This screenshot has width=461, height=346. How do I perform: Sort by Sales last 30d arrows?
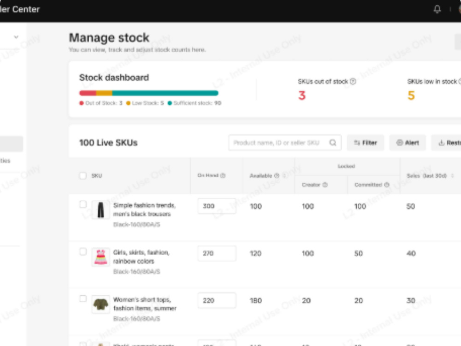tap(453, 176)
